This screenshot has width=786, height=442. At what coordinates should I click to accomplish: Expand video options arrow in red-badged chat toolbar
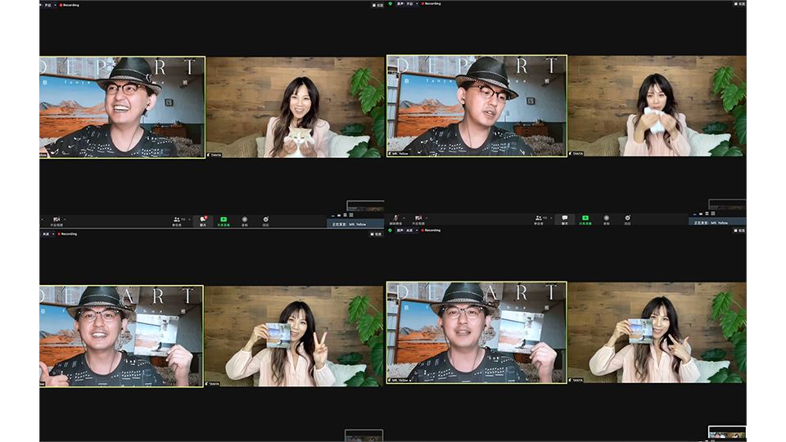[64, 219]
